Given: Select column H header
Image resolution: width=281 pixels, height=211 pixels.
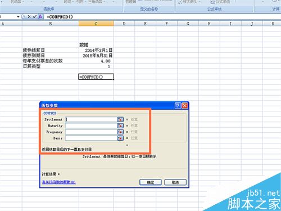Looking at the screenshot, I should 209,24.
